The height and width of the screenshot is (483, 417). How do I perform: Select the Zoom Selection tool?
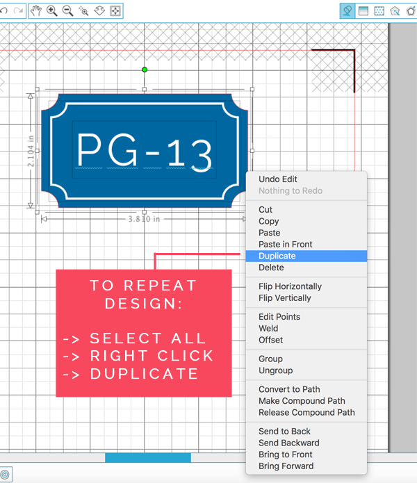[83, 11]
